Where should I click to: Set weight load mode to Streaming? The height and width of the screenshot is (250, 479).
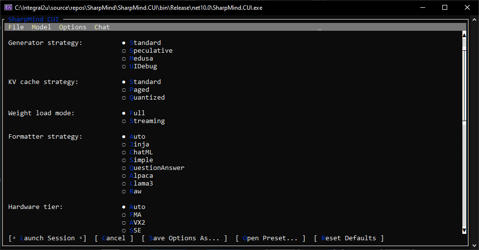[x=143, y=121]
